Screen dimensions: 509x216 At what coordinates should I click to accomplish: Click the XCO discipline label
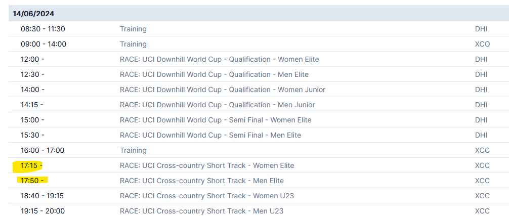(x=482, y=44)
